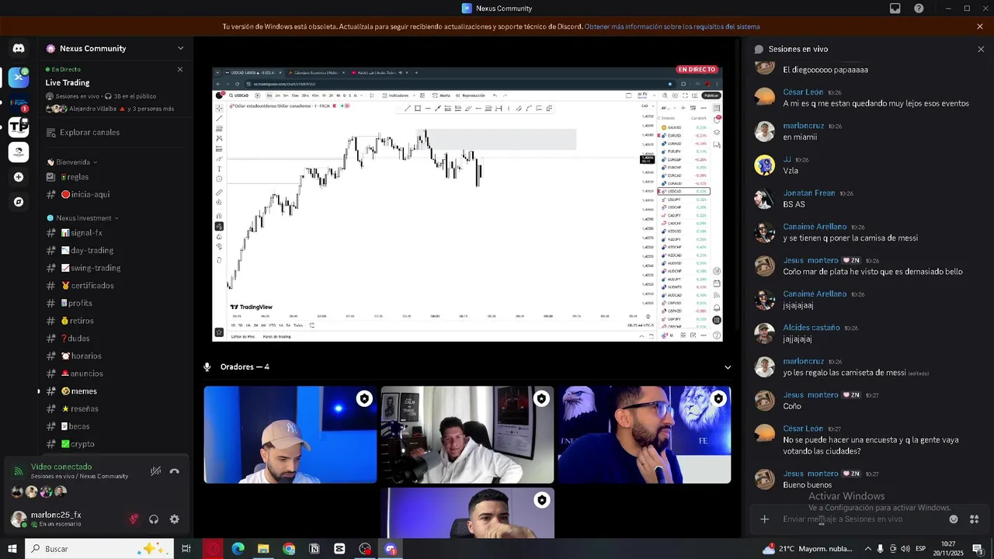Open Google Chrome from the taskbar
Viewport: 994px width, 559px height.
(289, 549)
